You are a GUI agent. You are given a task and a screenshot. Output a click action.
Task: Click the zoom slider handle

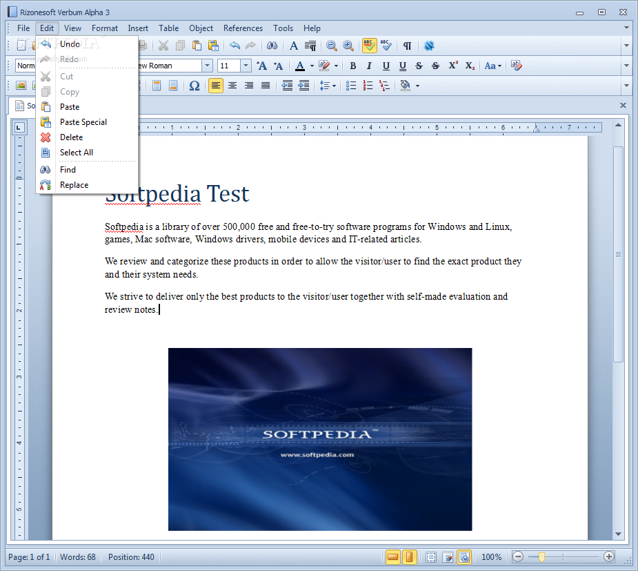point(541,557)
